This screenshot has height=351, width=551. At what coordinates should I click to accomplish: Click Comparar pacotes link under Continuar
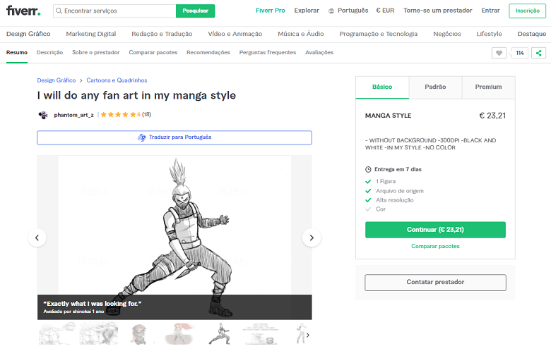435,246
